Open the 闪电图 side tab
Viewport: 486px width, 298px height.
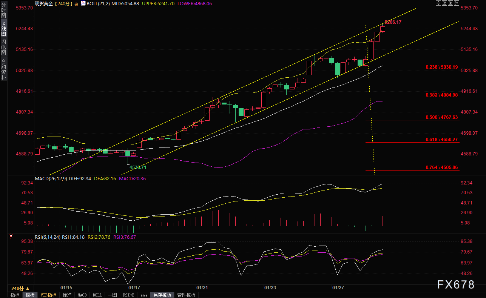point(3,47)
